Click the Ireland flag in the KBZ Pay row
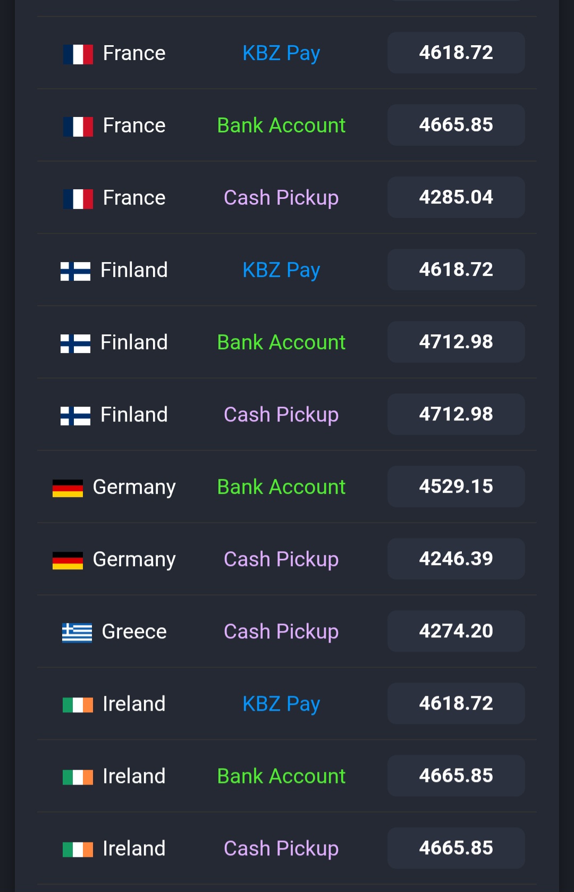The image size is (574, 892). (x=78, y=704)
